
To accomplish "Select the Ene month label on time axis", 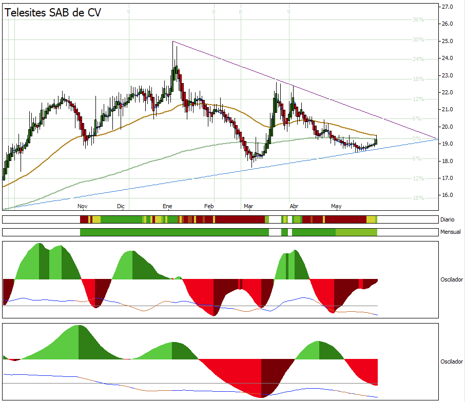I will tap(167, 206).
